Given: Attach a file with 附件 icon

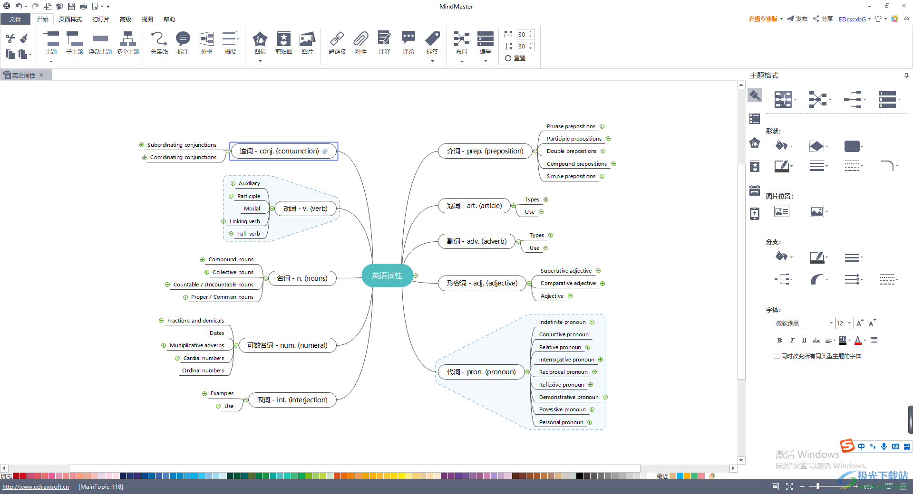Looking at the screenshot, I should 361,43.
